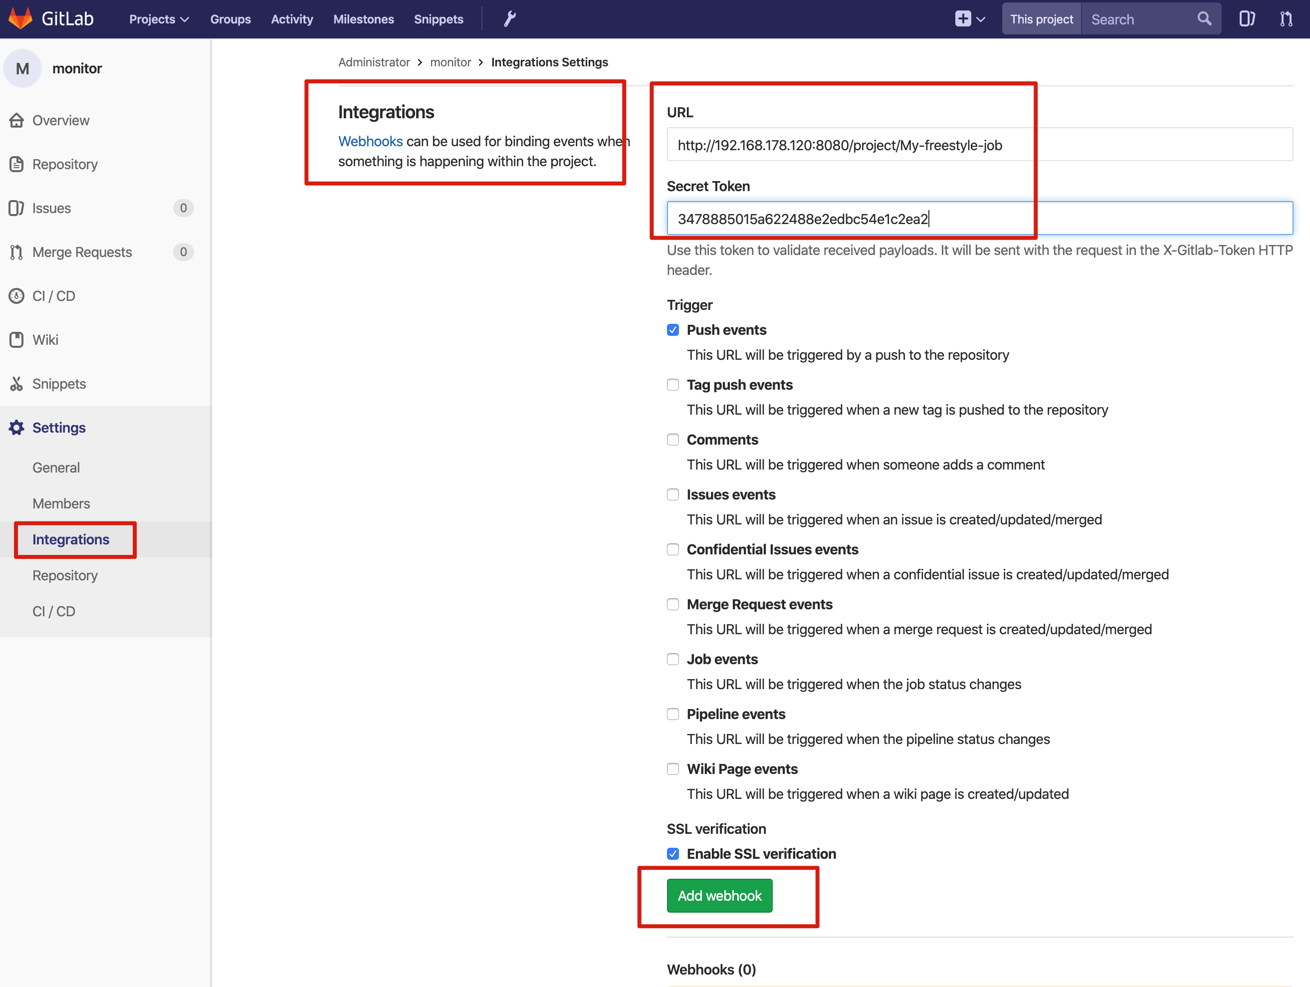Check the Confidential Issues events checkbox
The image size is (1310, 987).
pos(673,549)
